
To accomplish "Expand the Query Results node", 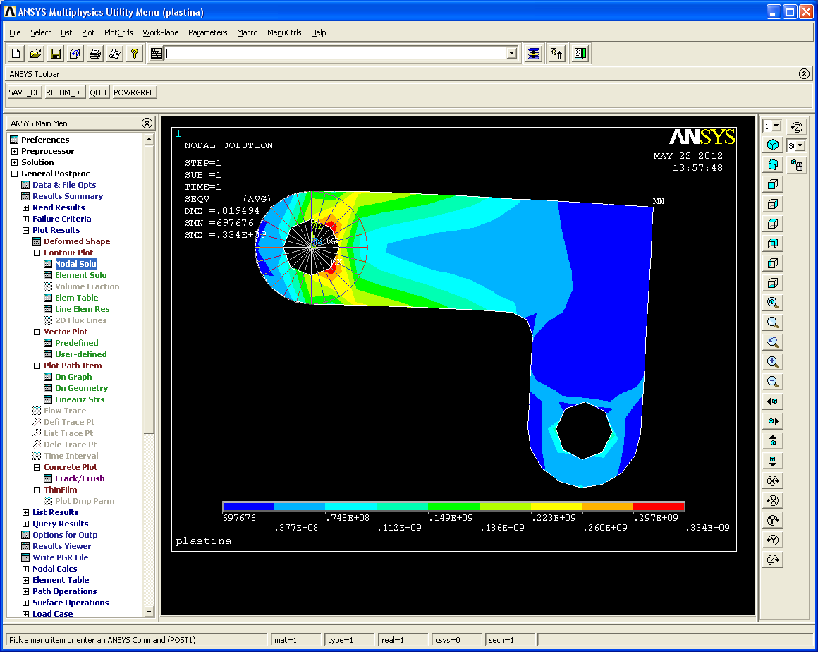I will coord(25,524).
